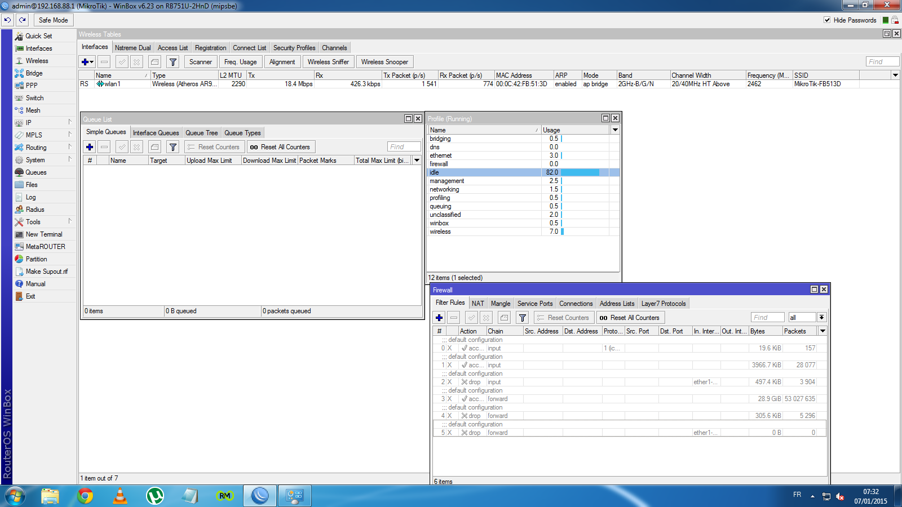Open the PPP section
The image size is (902, 507).
[32, 86]
